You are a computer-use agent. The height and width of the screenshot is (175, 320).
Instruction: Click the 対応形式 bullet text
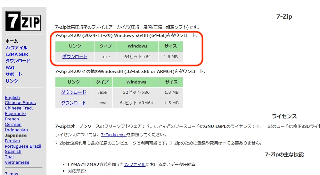tap(77, 171)
